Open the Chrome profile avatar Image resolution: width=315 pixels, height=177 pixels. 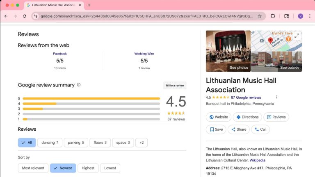pos(300,16)
